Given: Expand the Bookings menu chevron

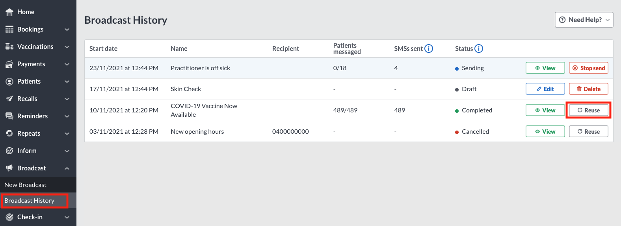Looking at the screenshot, I should point(67,30).
